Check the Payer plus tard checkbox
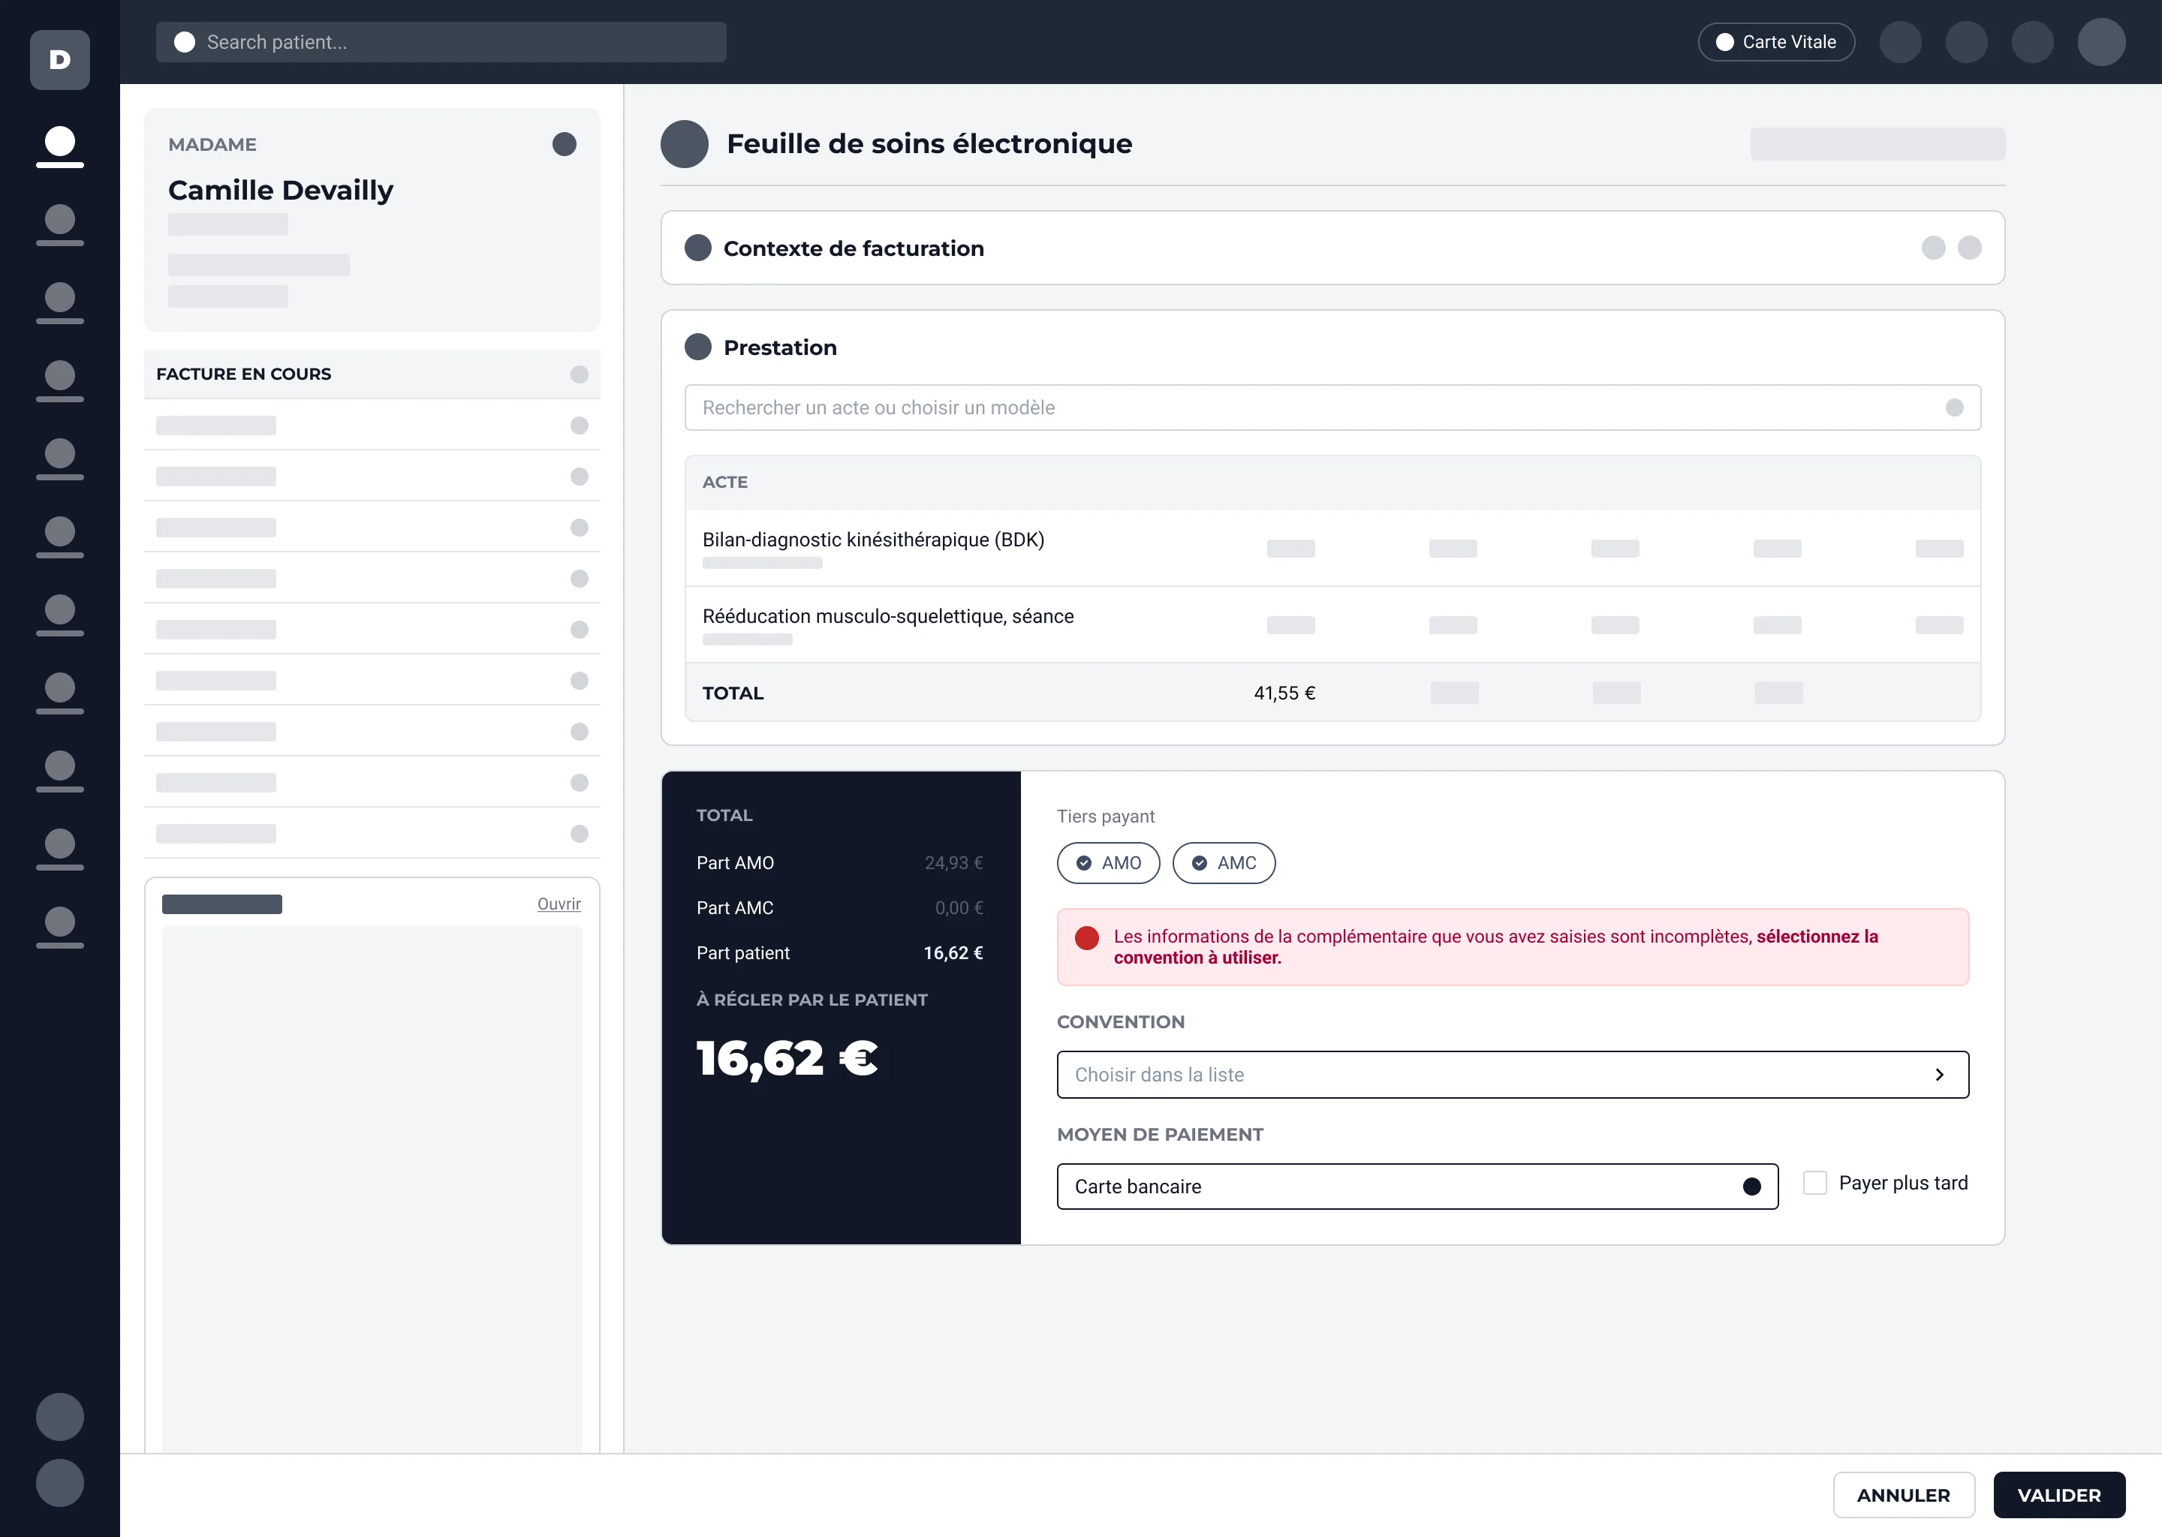The height and width of the screenshot is (1537, 2162). (x=1814, y=1183)
